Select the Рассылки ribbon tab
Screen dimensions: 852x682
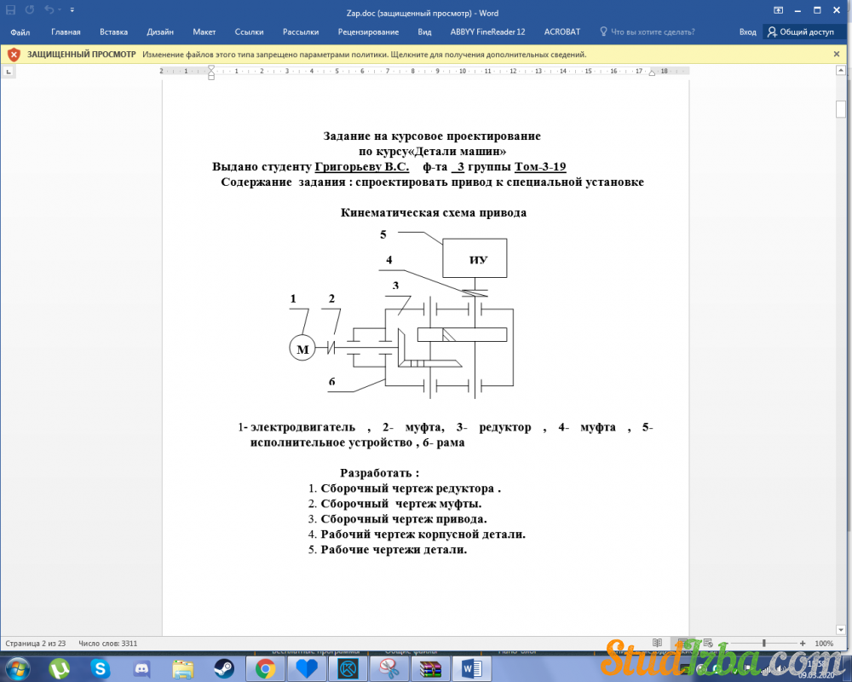[x=301, y=32]
